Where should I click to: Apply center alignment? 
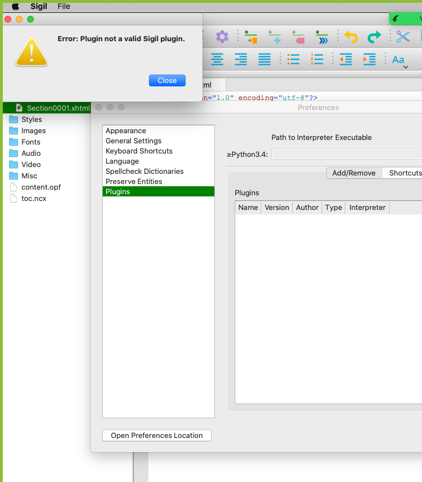217,59
